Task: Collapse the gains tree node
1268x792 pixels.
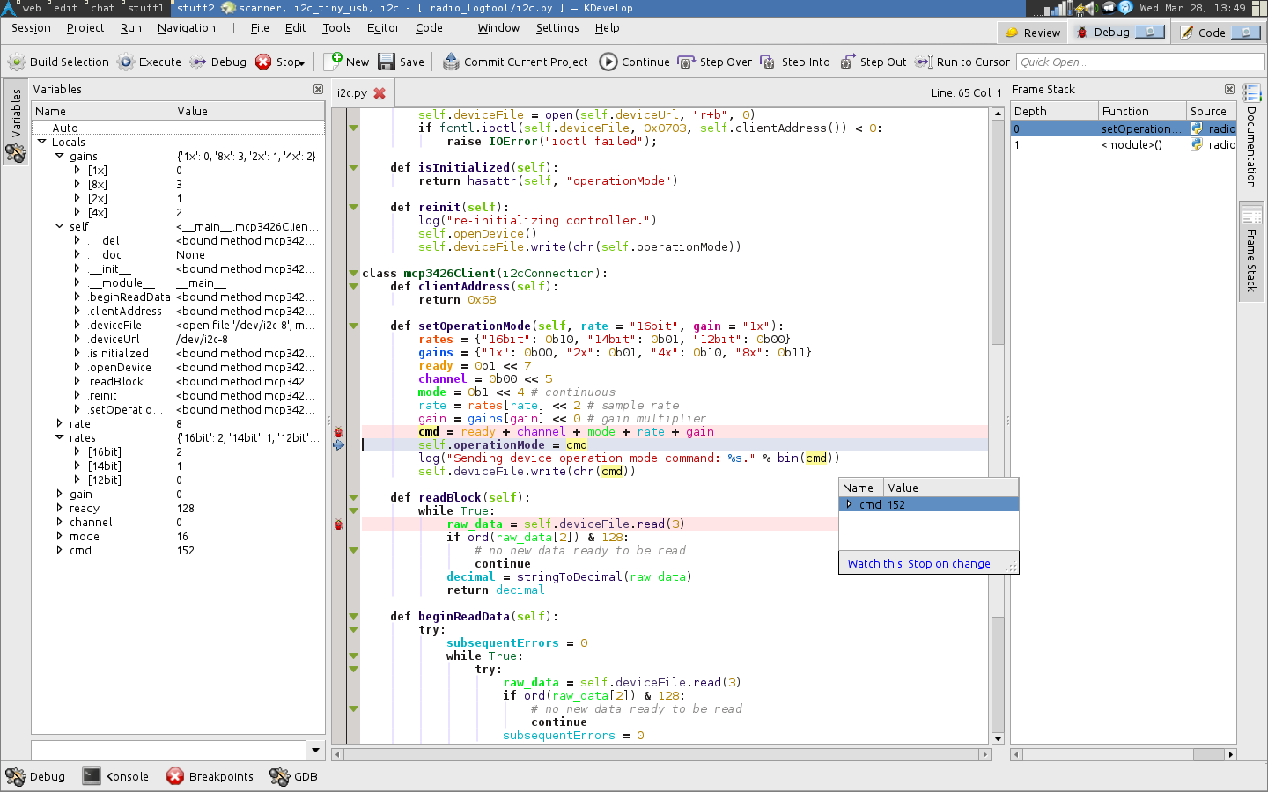Action: click(59, 156)
